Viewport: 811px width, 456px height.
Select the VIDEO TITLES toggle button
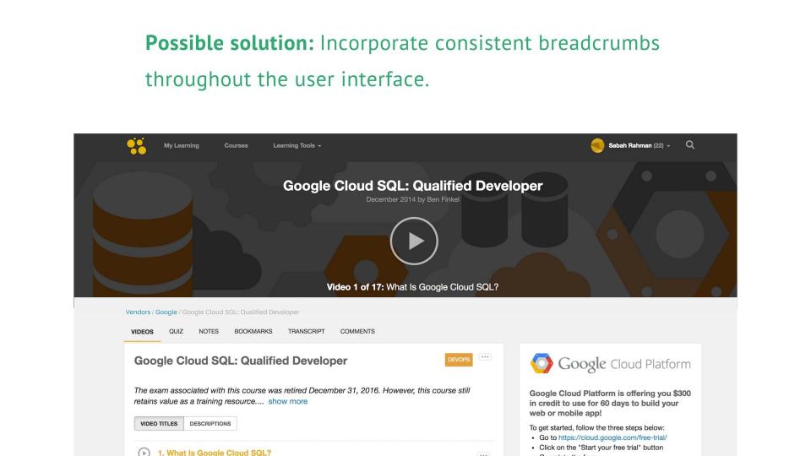click(159, 423)
